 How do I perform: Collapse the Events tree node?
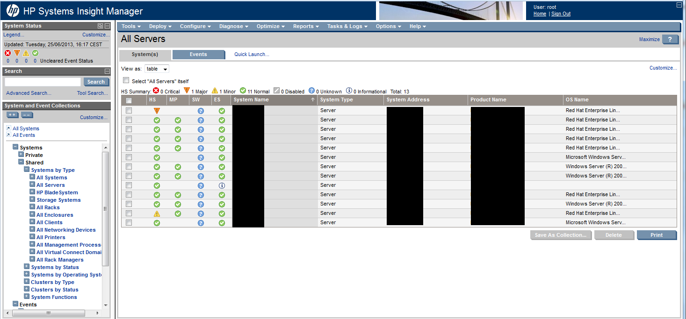tap(15, 304)
